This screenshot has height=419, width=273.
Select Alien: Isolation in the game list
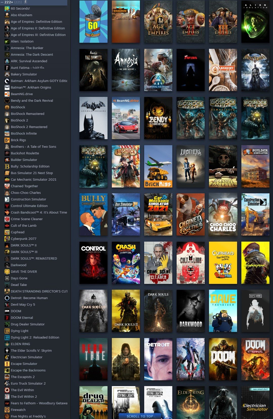(22, 41)
